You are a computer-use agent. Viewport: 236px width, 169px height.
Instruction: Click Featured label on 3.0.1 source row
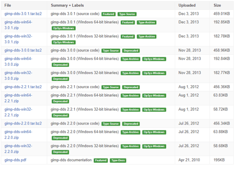(x=108, y=14)
